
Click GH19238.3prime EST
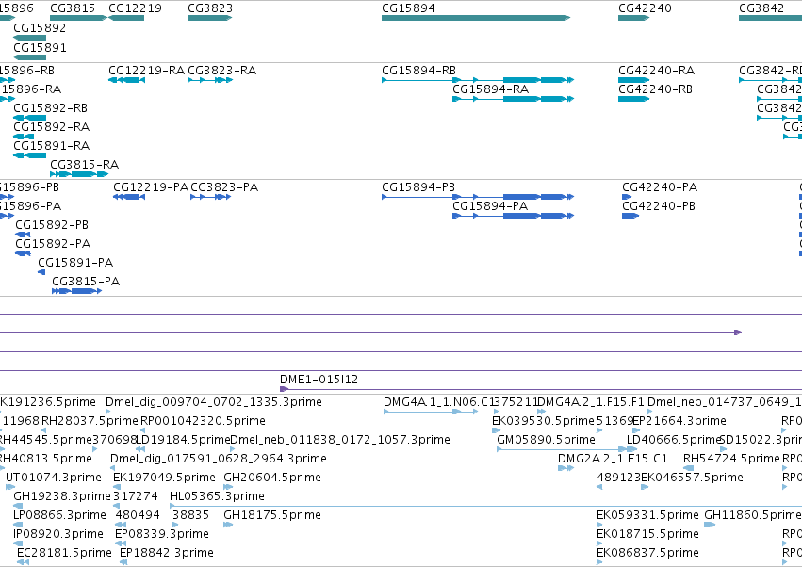(18, 506)
